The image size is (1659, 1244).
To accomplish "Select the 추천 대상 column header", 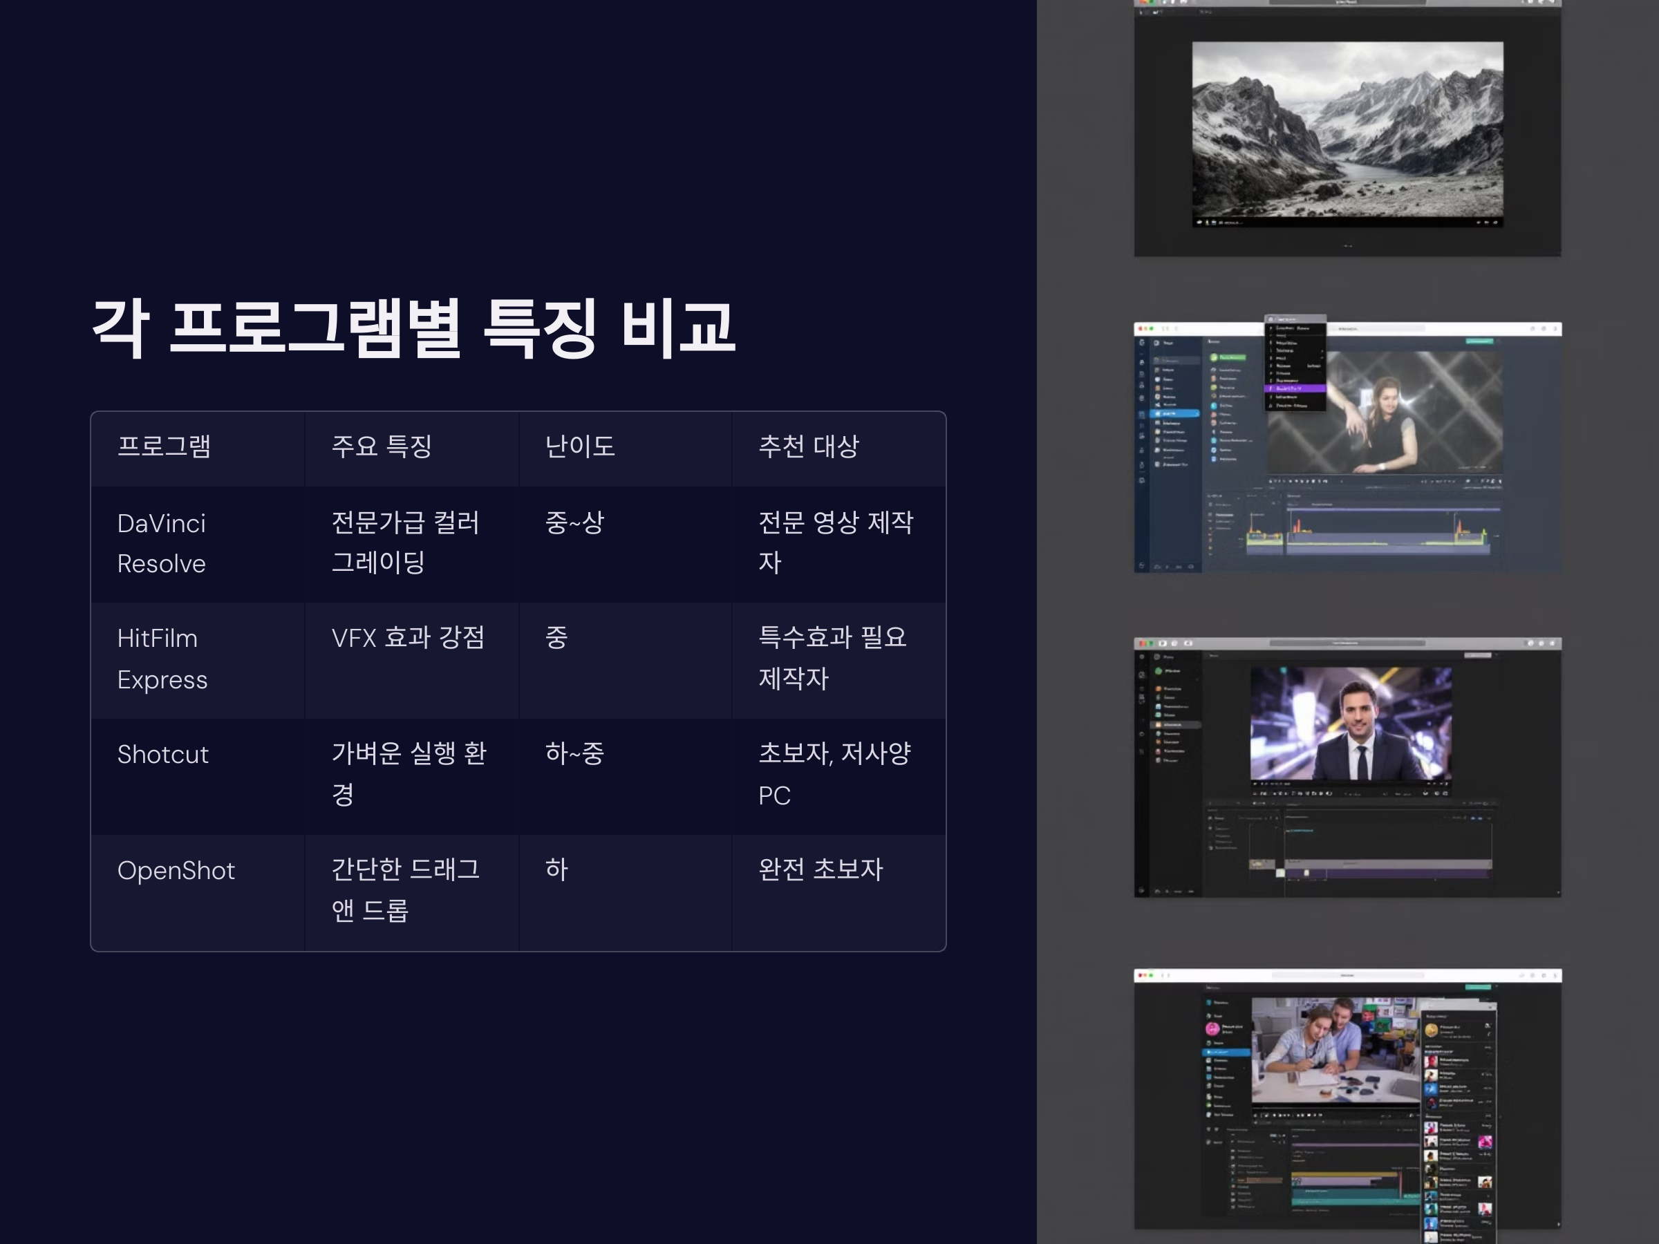I will click(809, 447).
